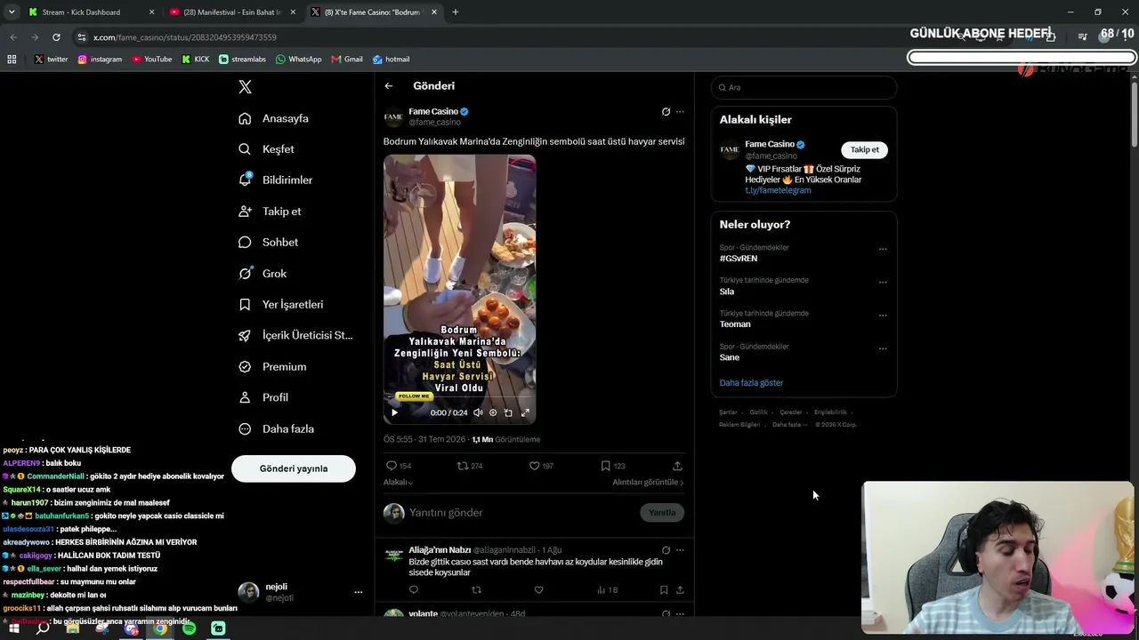The image size is (1139, 640).
Task: Click the Yanıtını gönder reply field
Action: click(x=521, y=513)
